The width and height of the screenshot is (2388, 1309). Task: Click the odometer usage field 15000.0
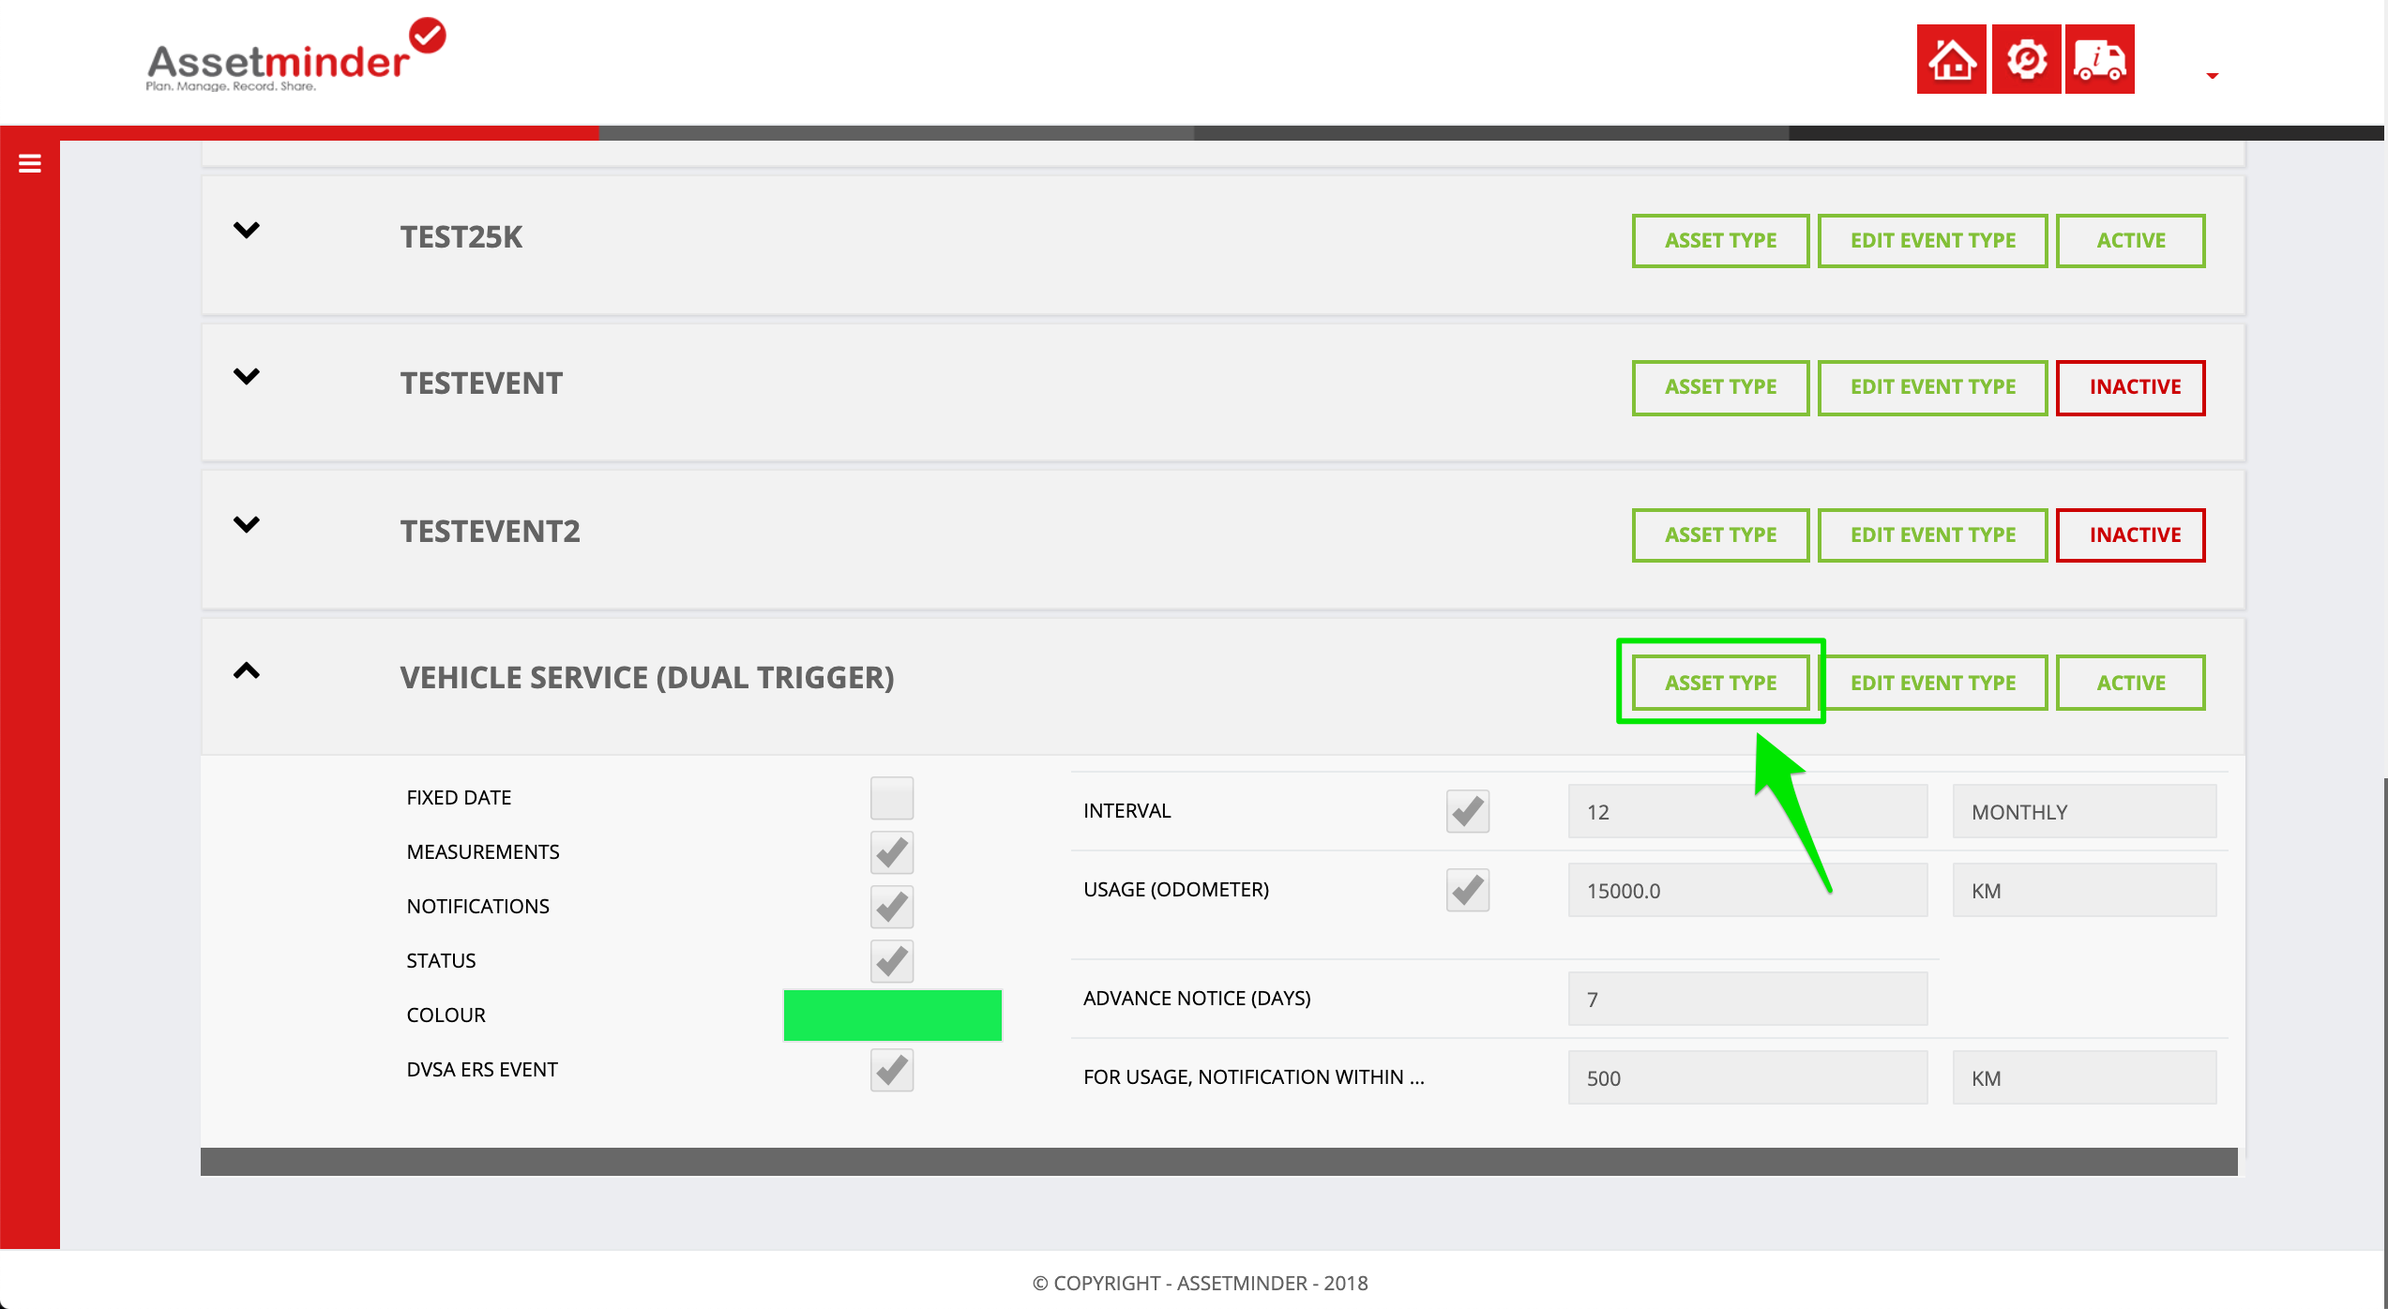pyautogui.click(x=1747, y=891)
